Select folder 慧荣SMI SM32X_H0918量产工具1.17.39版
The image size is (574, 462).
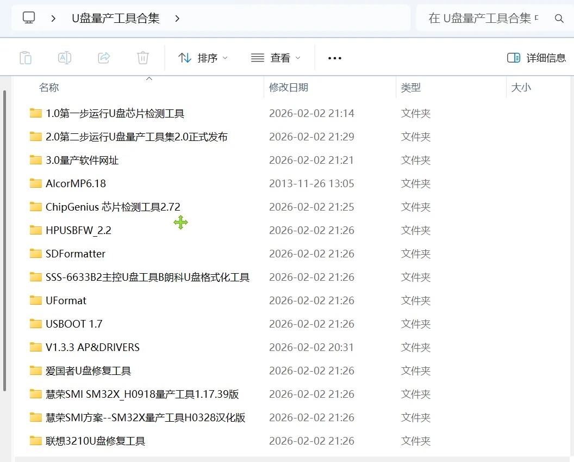pos(142,394)
